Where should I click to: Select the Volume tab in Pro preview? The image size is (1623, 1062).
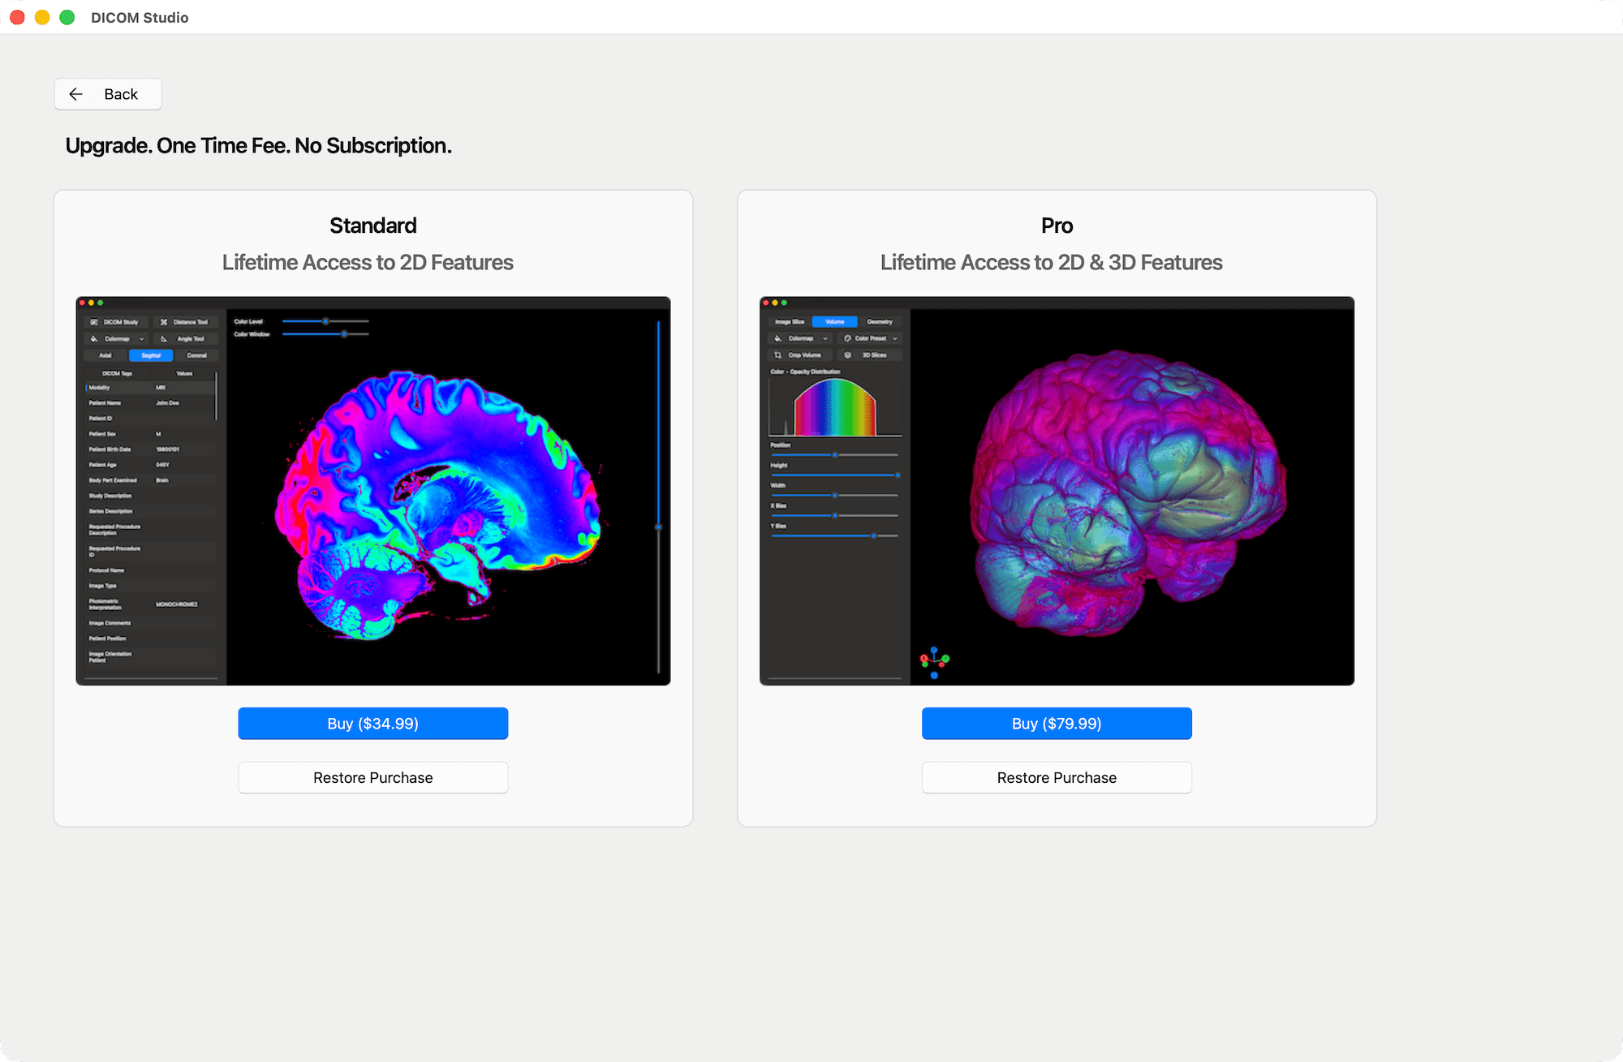pos(834,321)
